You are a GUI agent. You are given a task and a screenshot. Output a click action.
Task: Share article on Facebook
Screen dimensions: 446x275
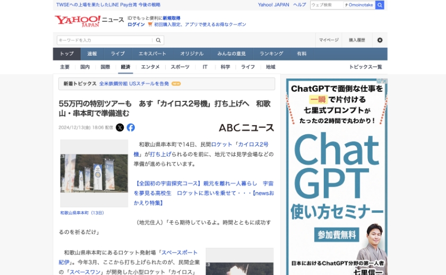pyautogui.click(x=131, y=127)
